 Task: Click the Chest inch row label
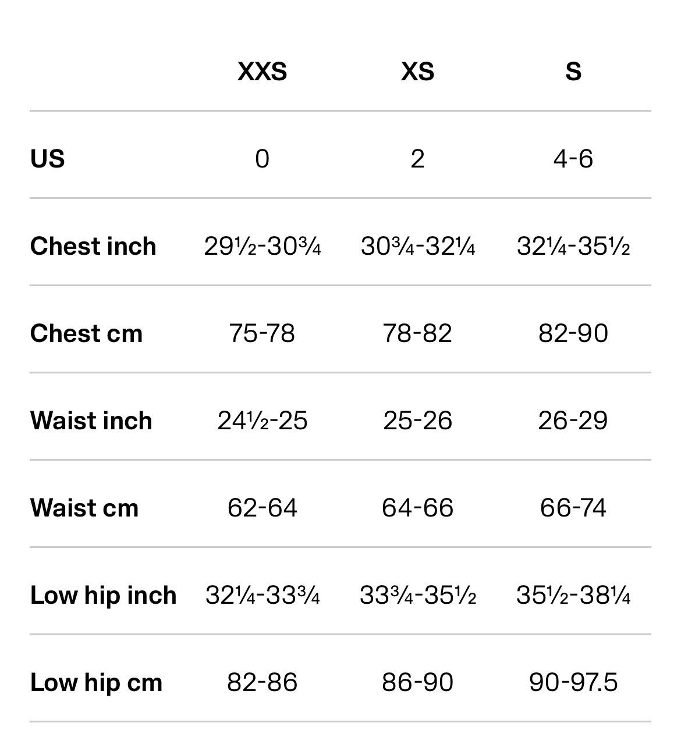(93, 246)
